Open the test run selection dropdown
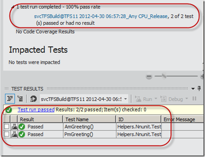The image size is (205, 157). pyautogui.click(x=125, y=99)
